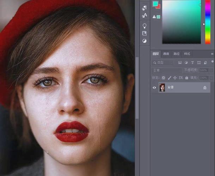Hide the 背景 layer with eye icon
Viewport: 215px width, 176px height.
coord(154,88)
